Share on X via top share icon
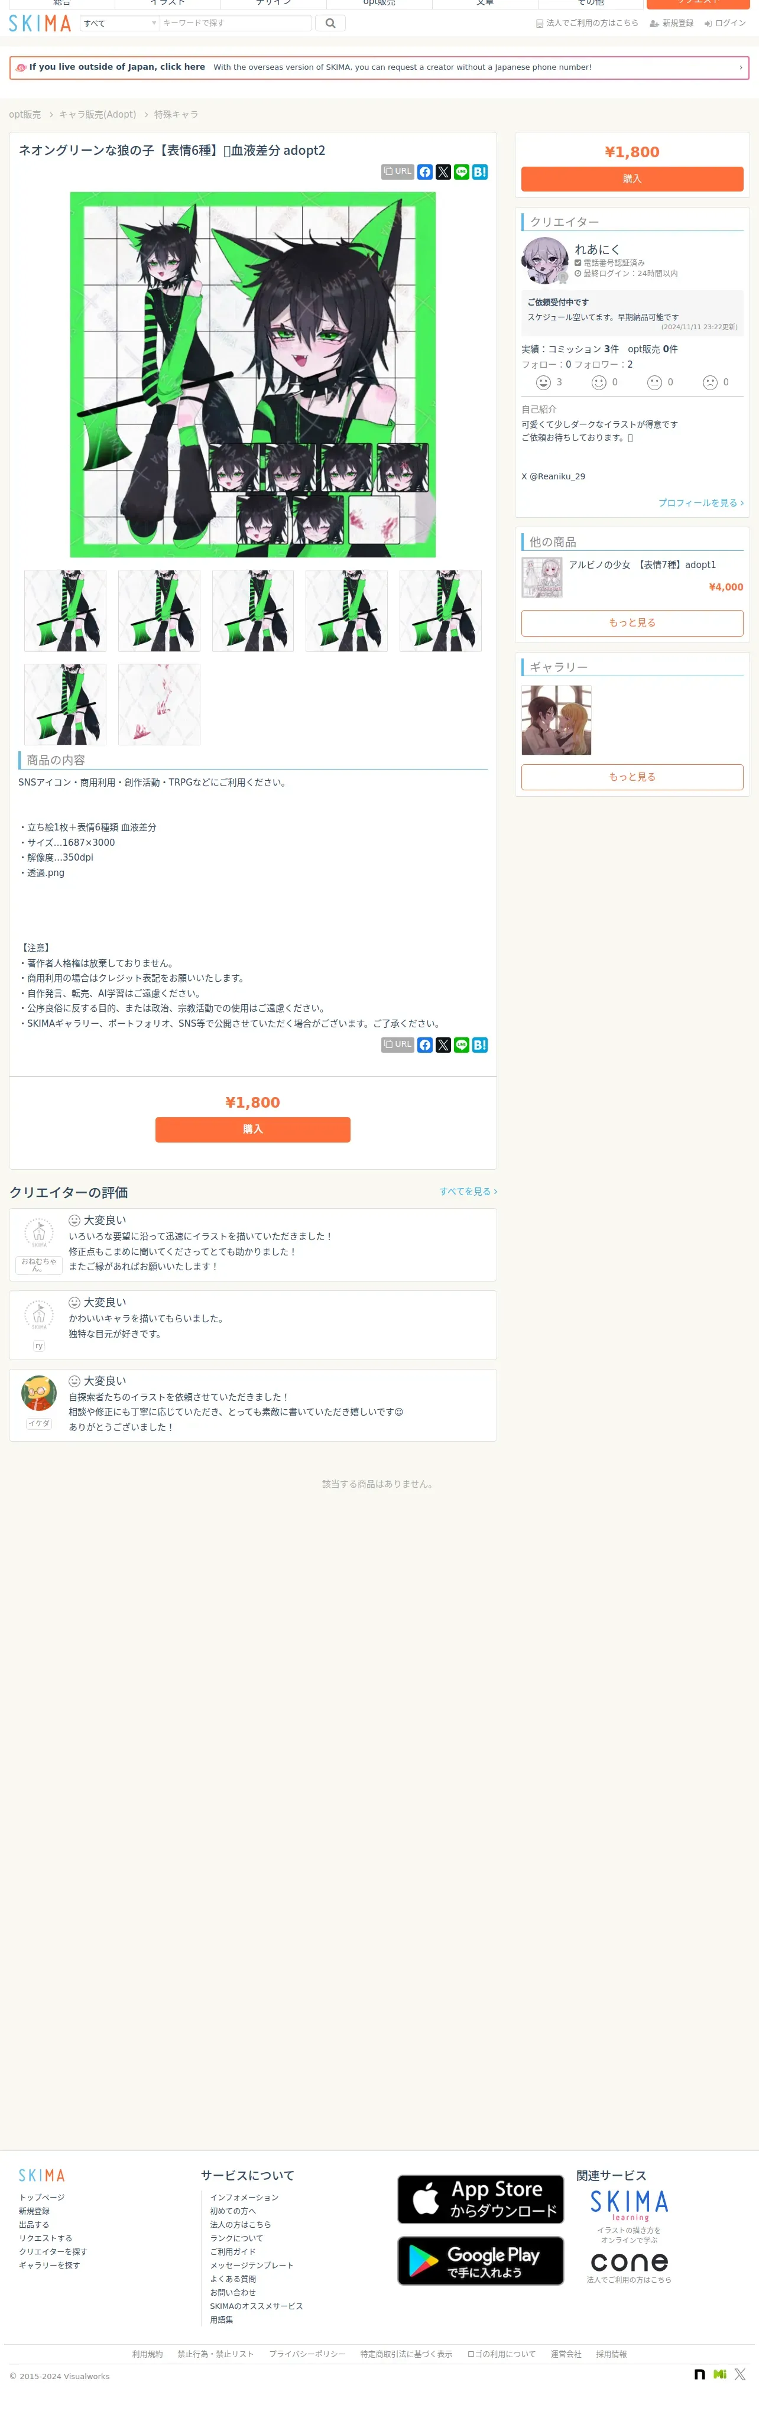Viewport: 759px width, 2424px height. [443, 172]
